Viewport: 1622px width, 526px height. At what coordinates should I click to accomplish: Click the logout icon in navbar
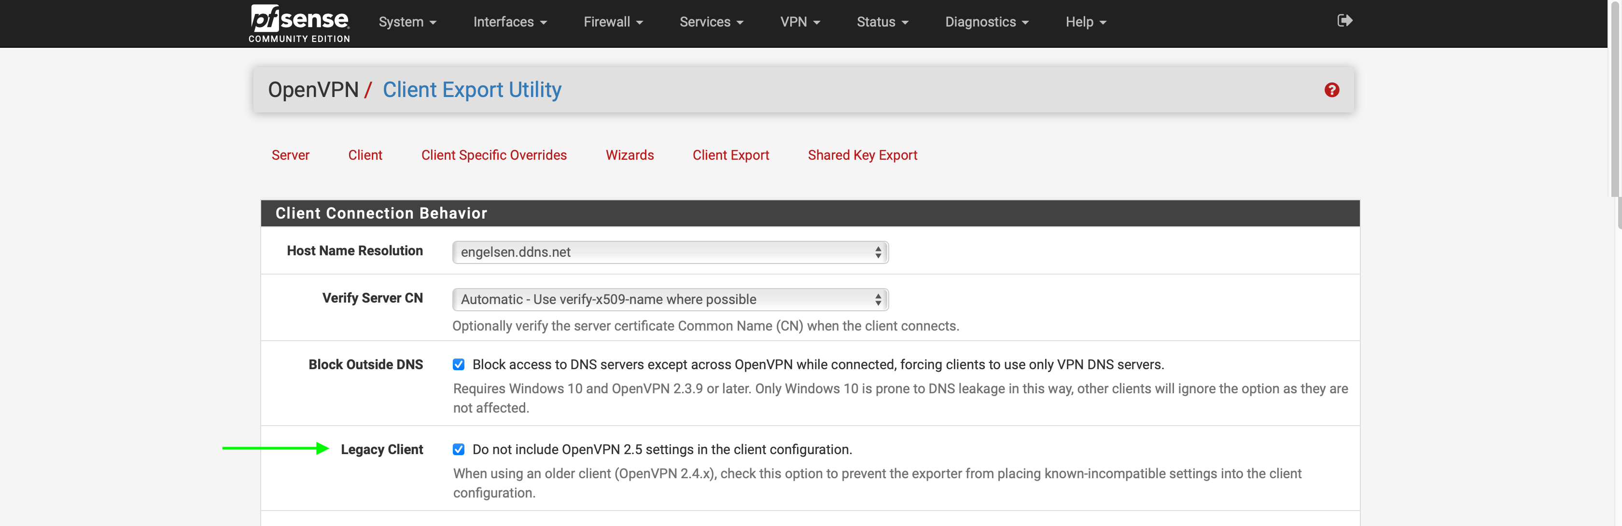(1344, 21)
